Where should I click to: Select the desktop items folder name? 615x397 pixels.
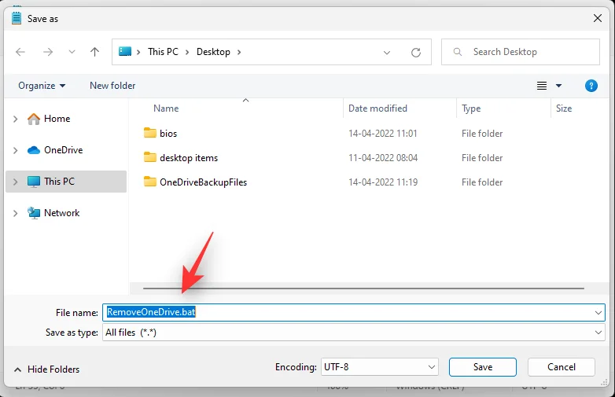click(x=189, y=158)
